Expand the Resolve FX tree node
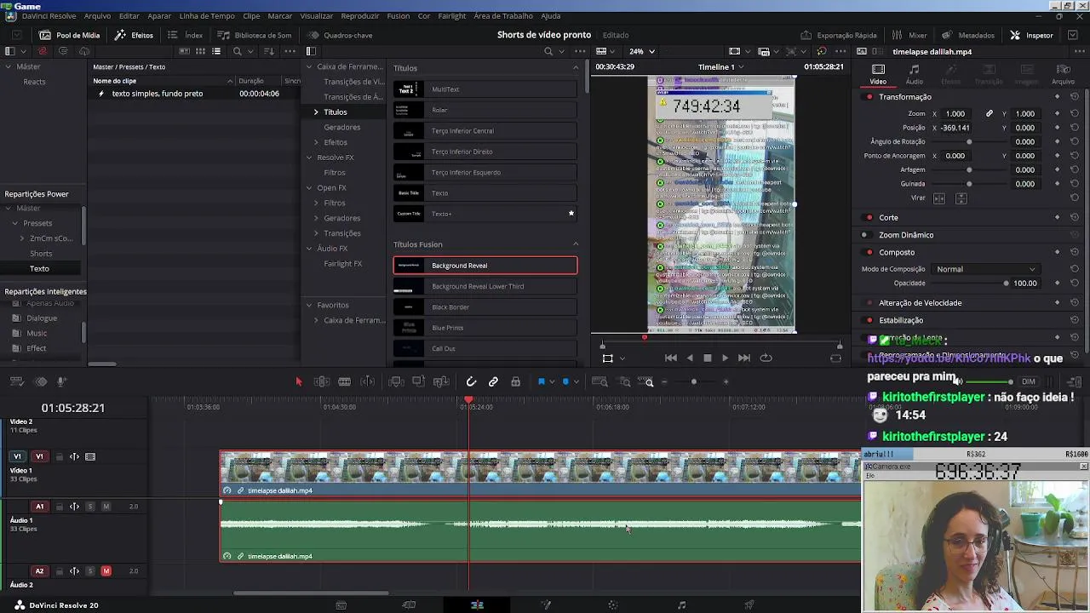This screenshot has height=613, width=1090. coord(309,158)
